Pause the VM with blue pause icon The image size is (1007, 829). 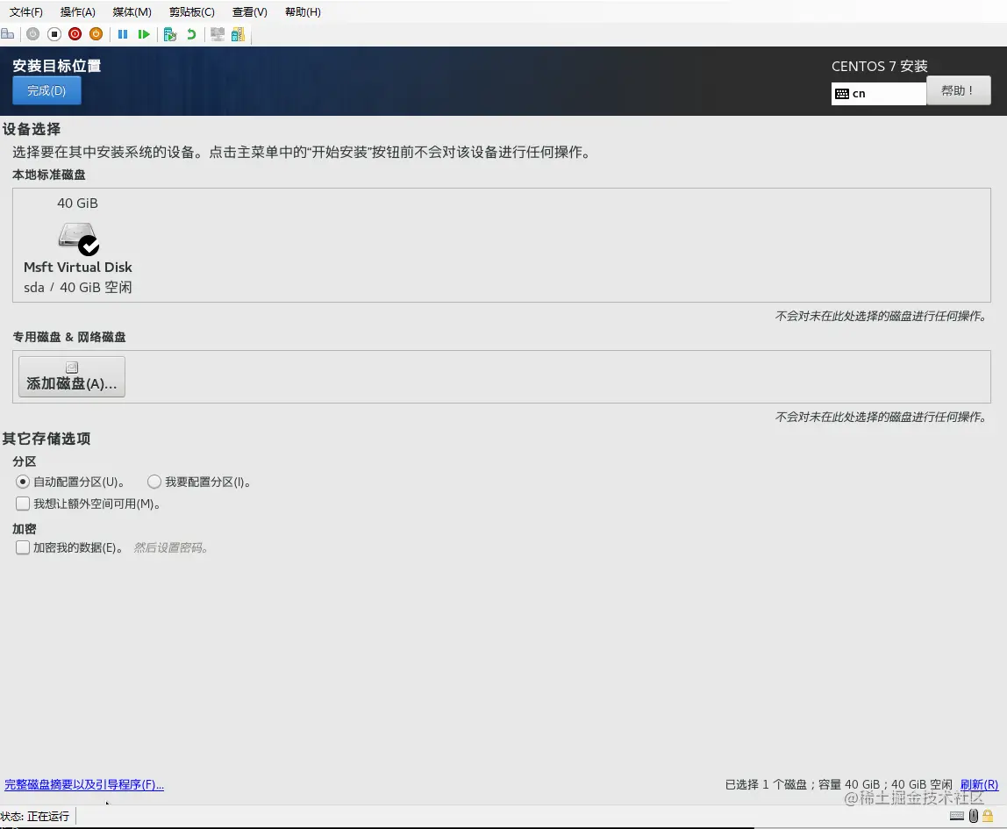(123, 34)
